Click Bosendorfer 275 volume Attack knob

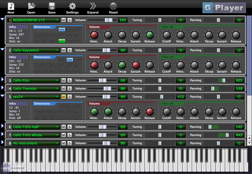coord(108,35)
